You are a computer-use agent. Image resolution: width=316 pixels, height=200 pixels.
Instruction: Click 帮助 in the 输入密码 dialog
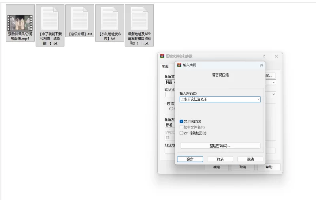(250, 159)
